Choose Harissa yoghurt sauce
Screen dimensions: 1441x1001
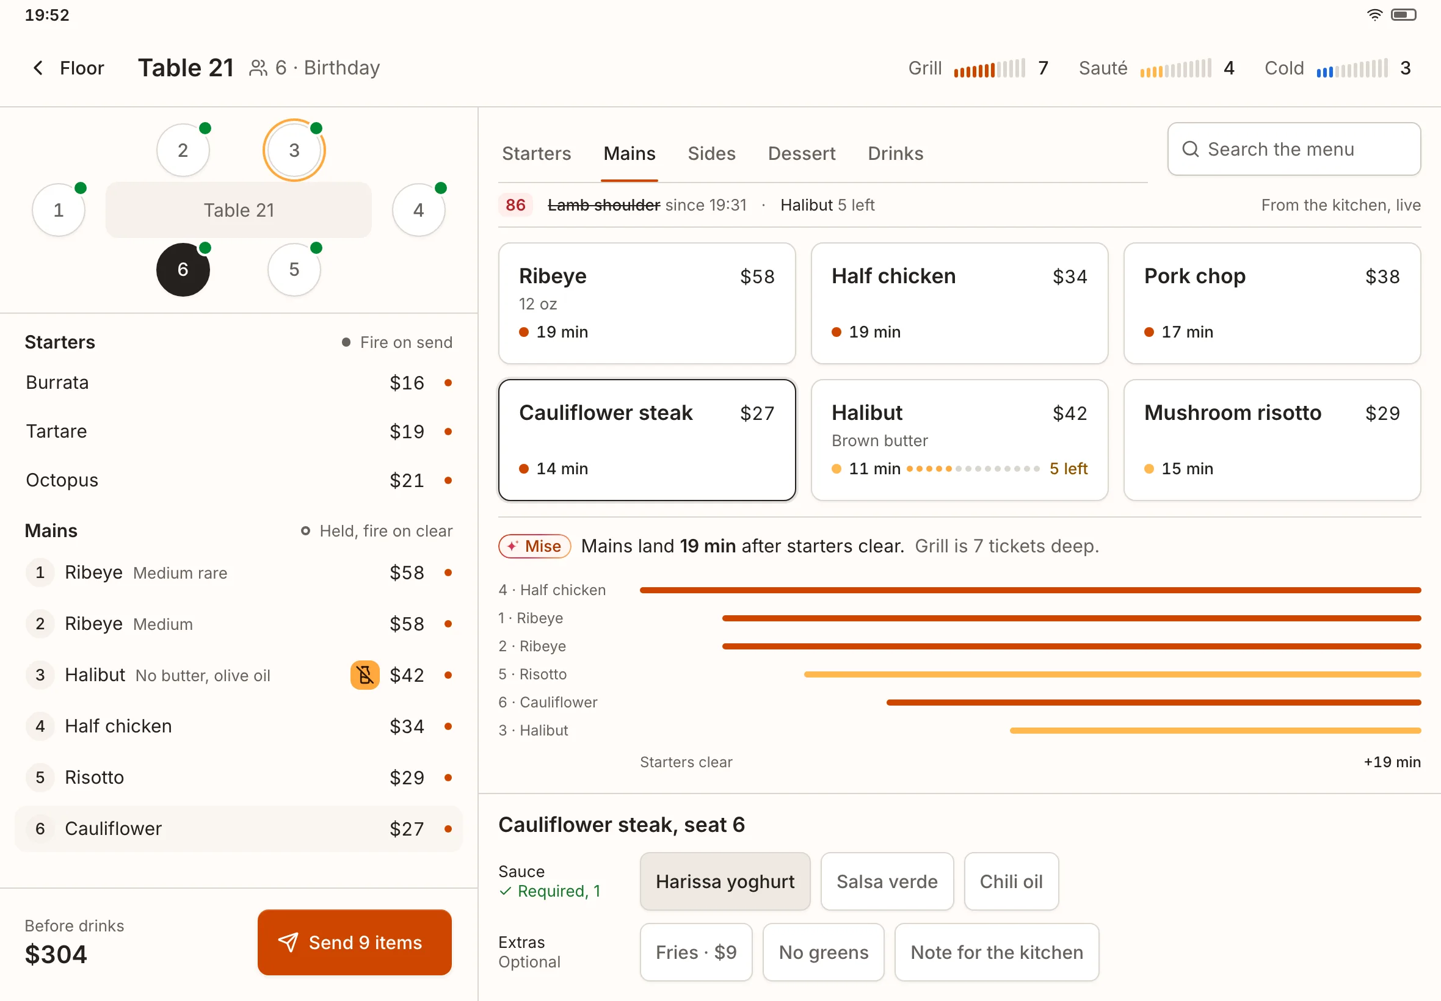pos(725,881)
